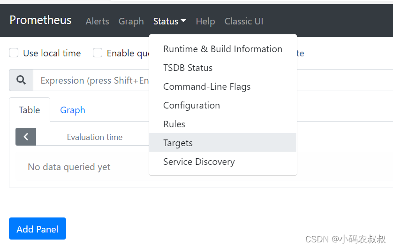Focus the Expression input field
The width and height of the screenshot is (393, 248).
(94, 81)
